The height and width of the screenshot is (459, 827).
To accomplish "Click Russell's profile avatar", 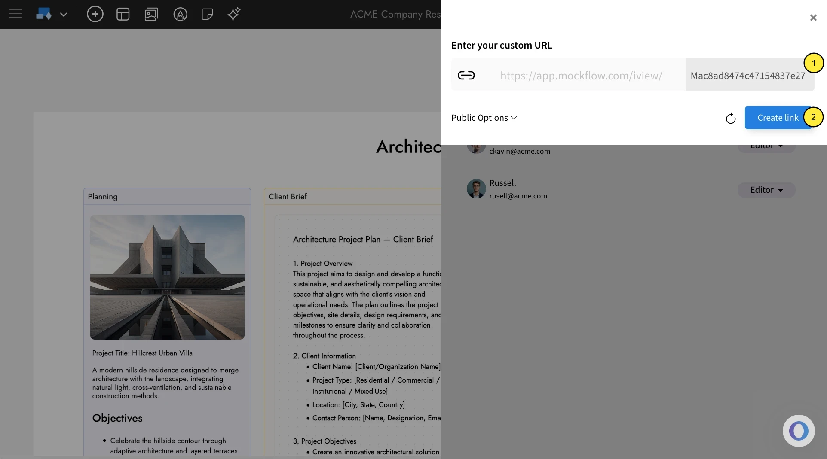I will 476,189.
